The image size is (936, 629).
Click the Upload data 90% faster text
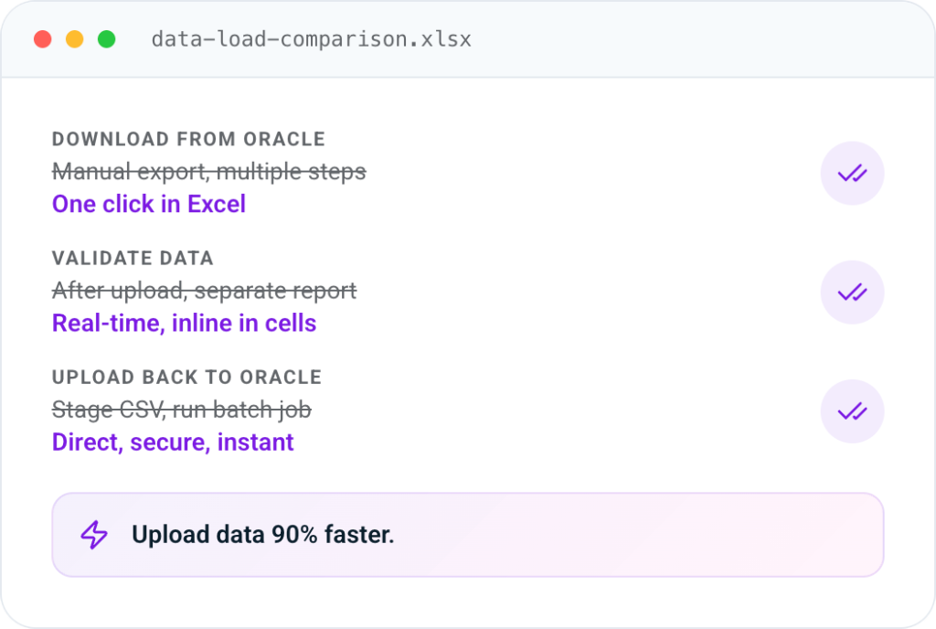click(x=262, y=534)
